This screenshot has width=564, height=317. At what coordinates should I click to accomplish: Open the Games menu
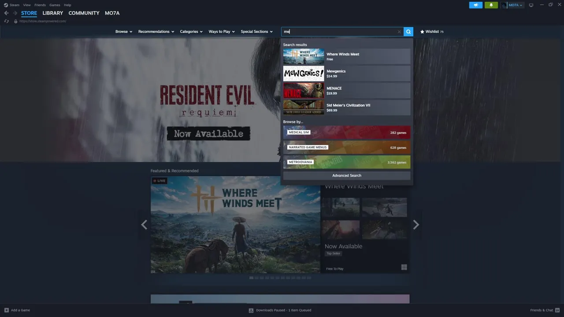click(x=55, y=5)
